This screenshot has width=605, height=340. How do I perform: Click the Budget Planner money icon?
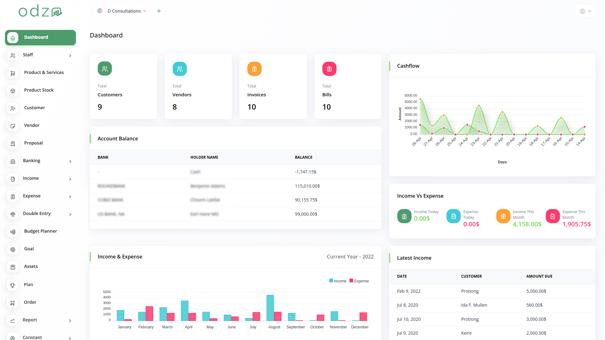[x=13, y=232]
